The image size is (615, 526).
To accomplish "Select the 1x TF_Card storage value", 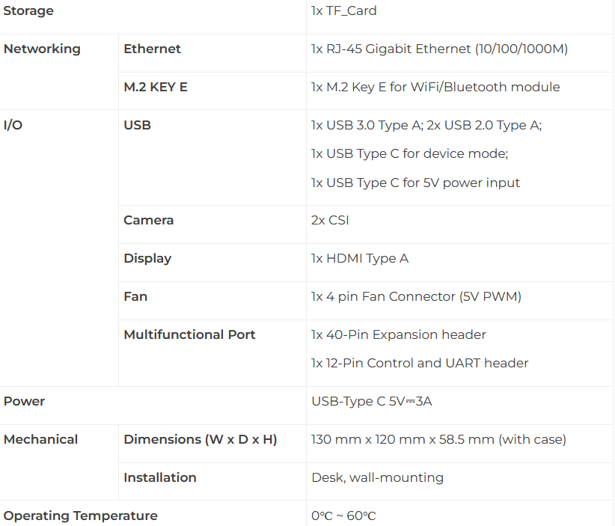I will tap(343, 10).
